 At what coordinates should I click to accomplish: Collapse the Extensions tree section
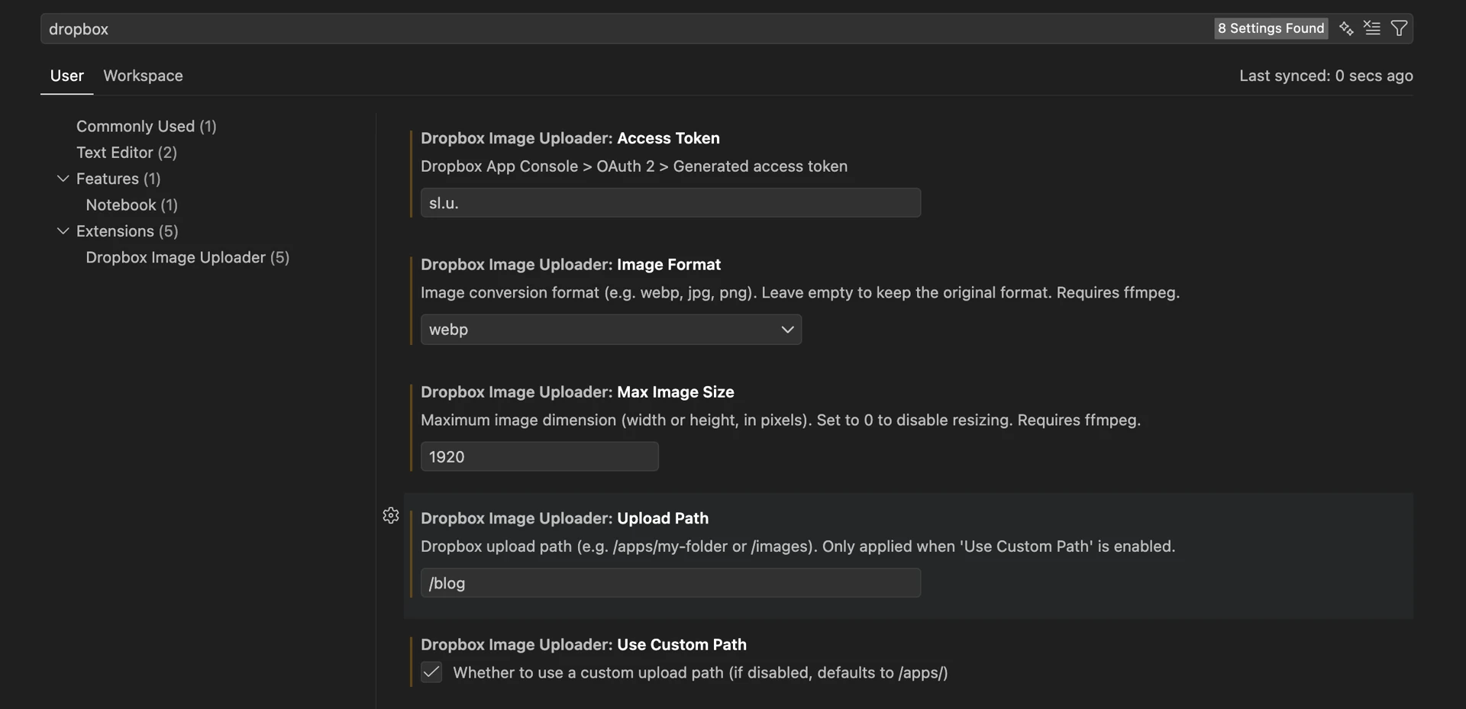[x=63, y=231]
